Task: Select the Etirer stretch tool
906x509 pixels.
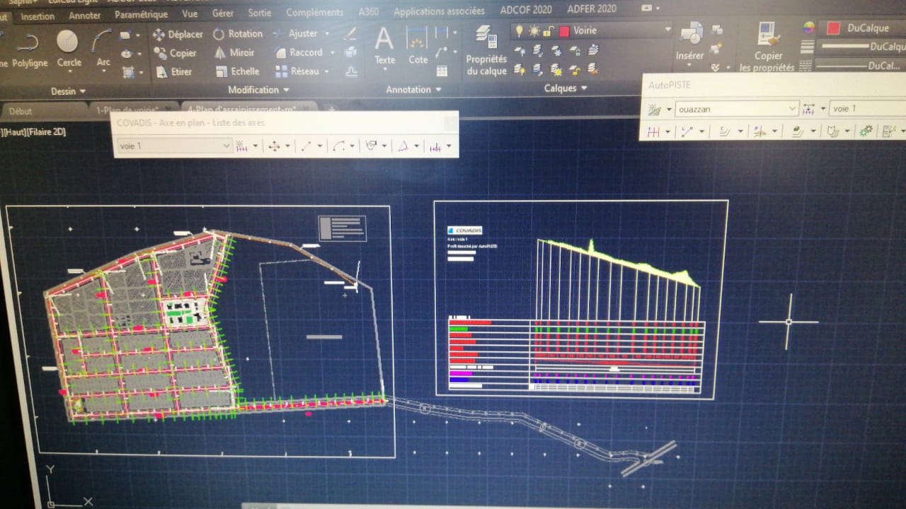Action: click(x=173, y=71)
